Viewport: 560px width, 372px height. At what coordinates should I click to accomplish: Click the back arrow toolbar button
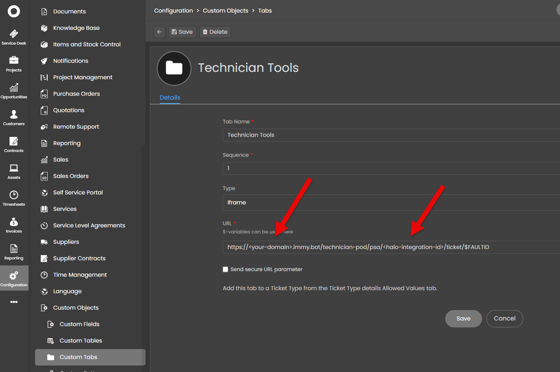coord(159,32)
